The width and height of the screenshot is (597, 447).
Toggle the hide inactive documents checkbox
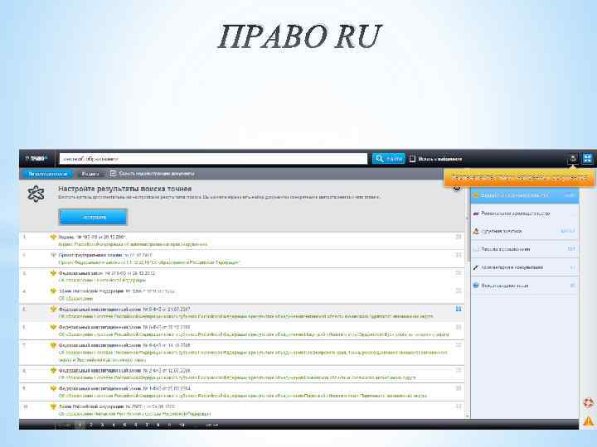pos(113,173)
